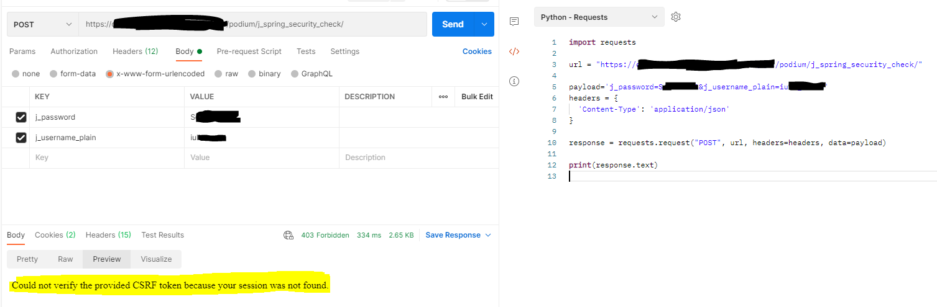Screen dimensions: 937x307
Task: Click the empty Key input field
Action: 106,158
